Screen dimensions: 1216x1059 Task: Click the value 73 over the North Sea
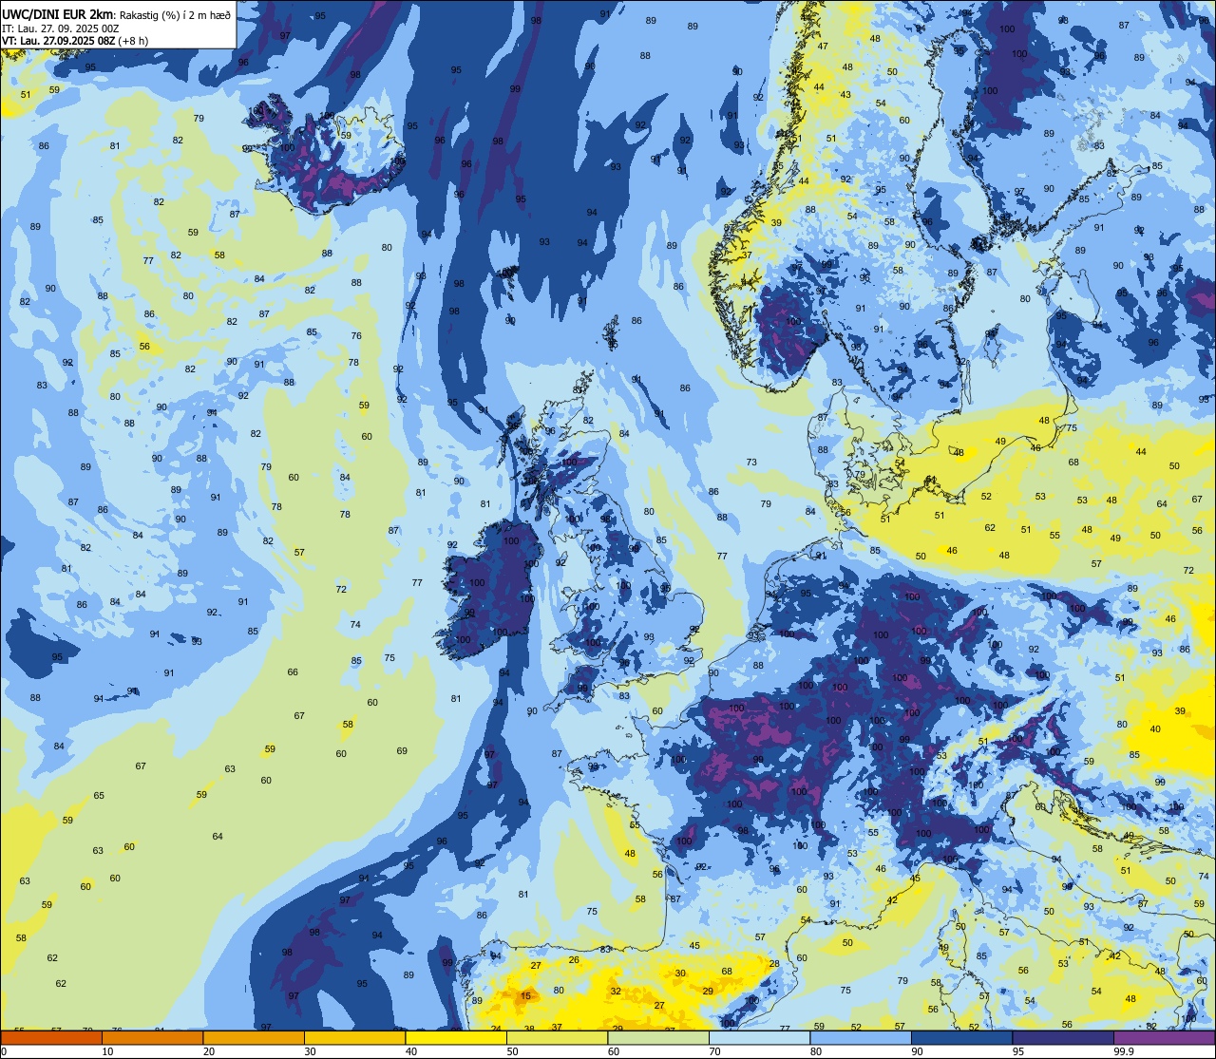751,463
